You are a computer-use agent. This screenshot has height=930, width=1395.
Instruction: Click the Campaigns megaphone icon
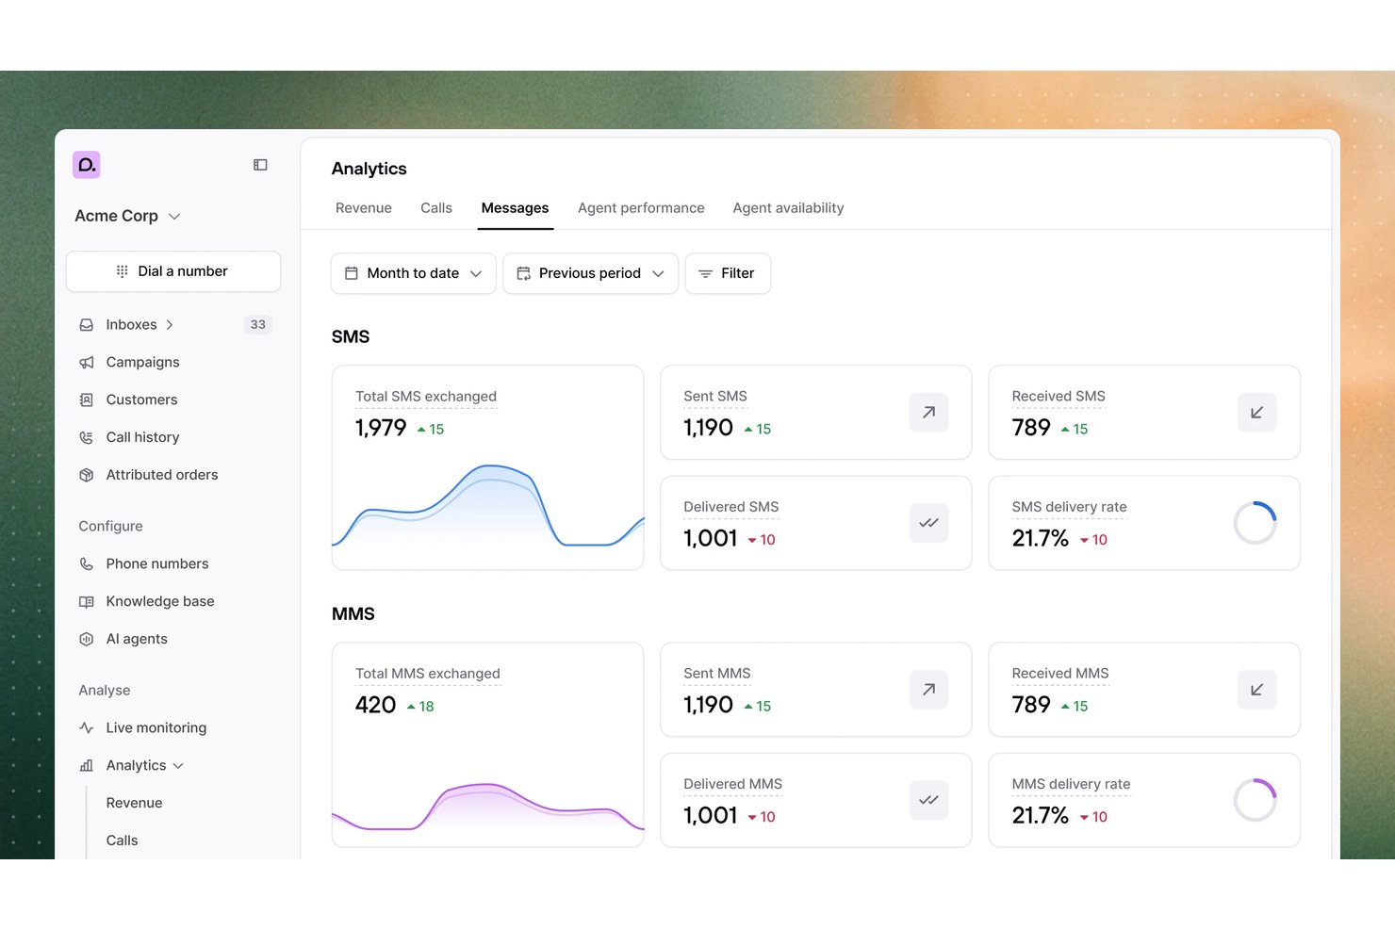[87, 362]
